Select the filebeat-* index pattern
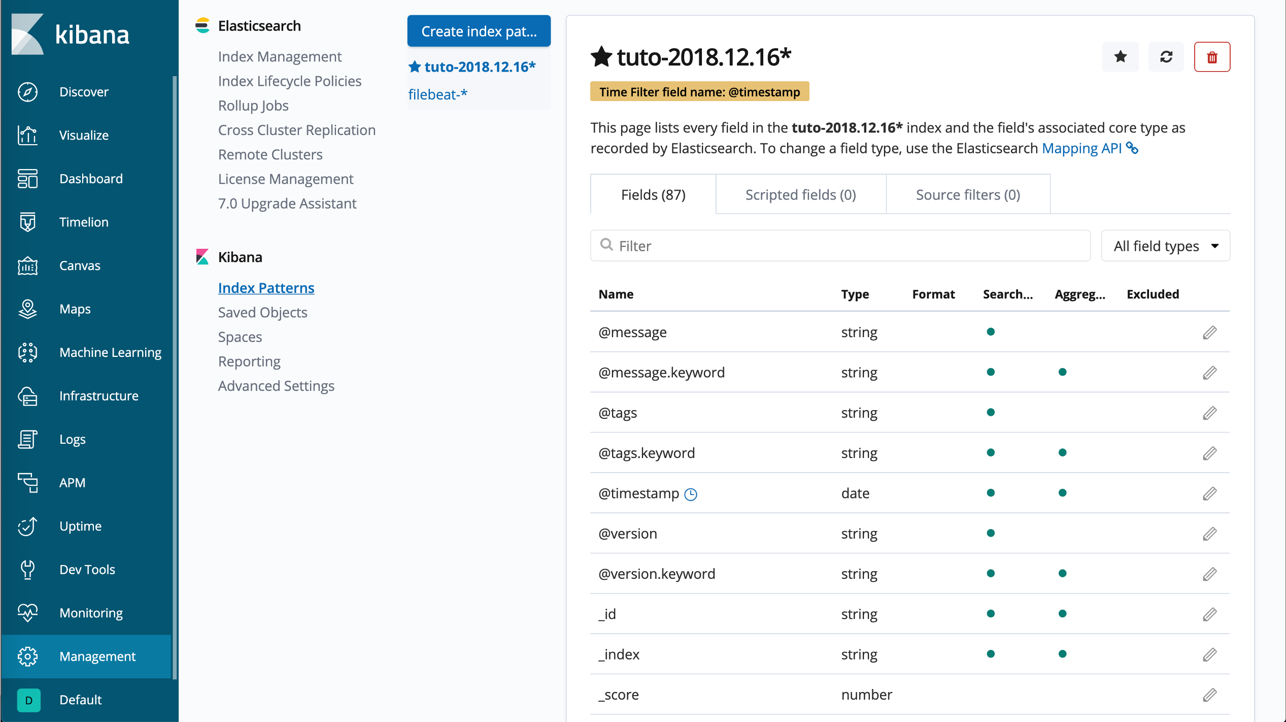 click(437, 94)
